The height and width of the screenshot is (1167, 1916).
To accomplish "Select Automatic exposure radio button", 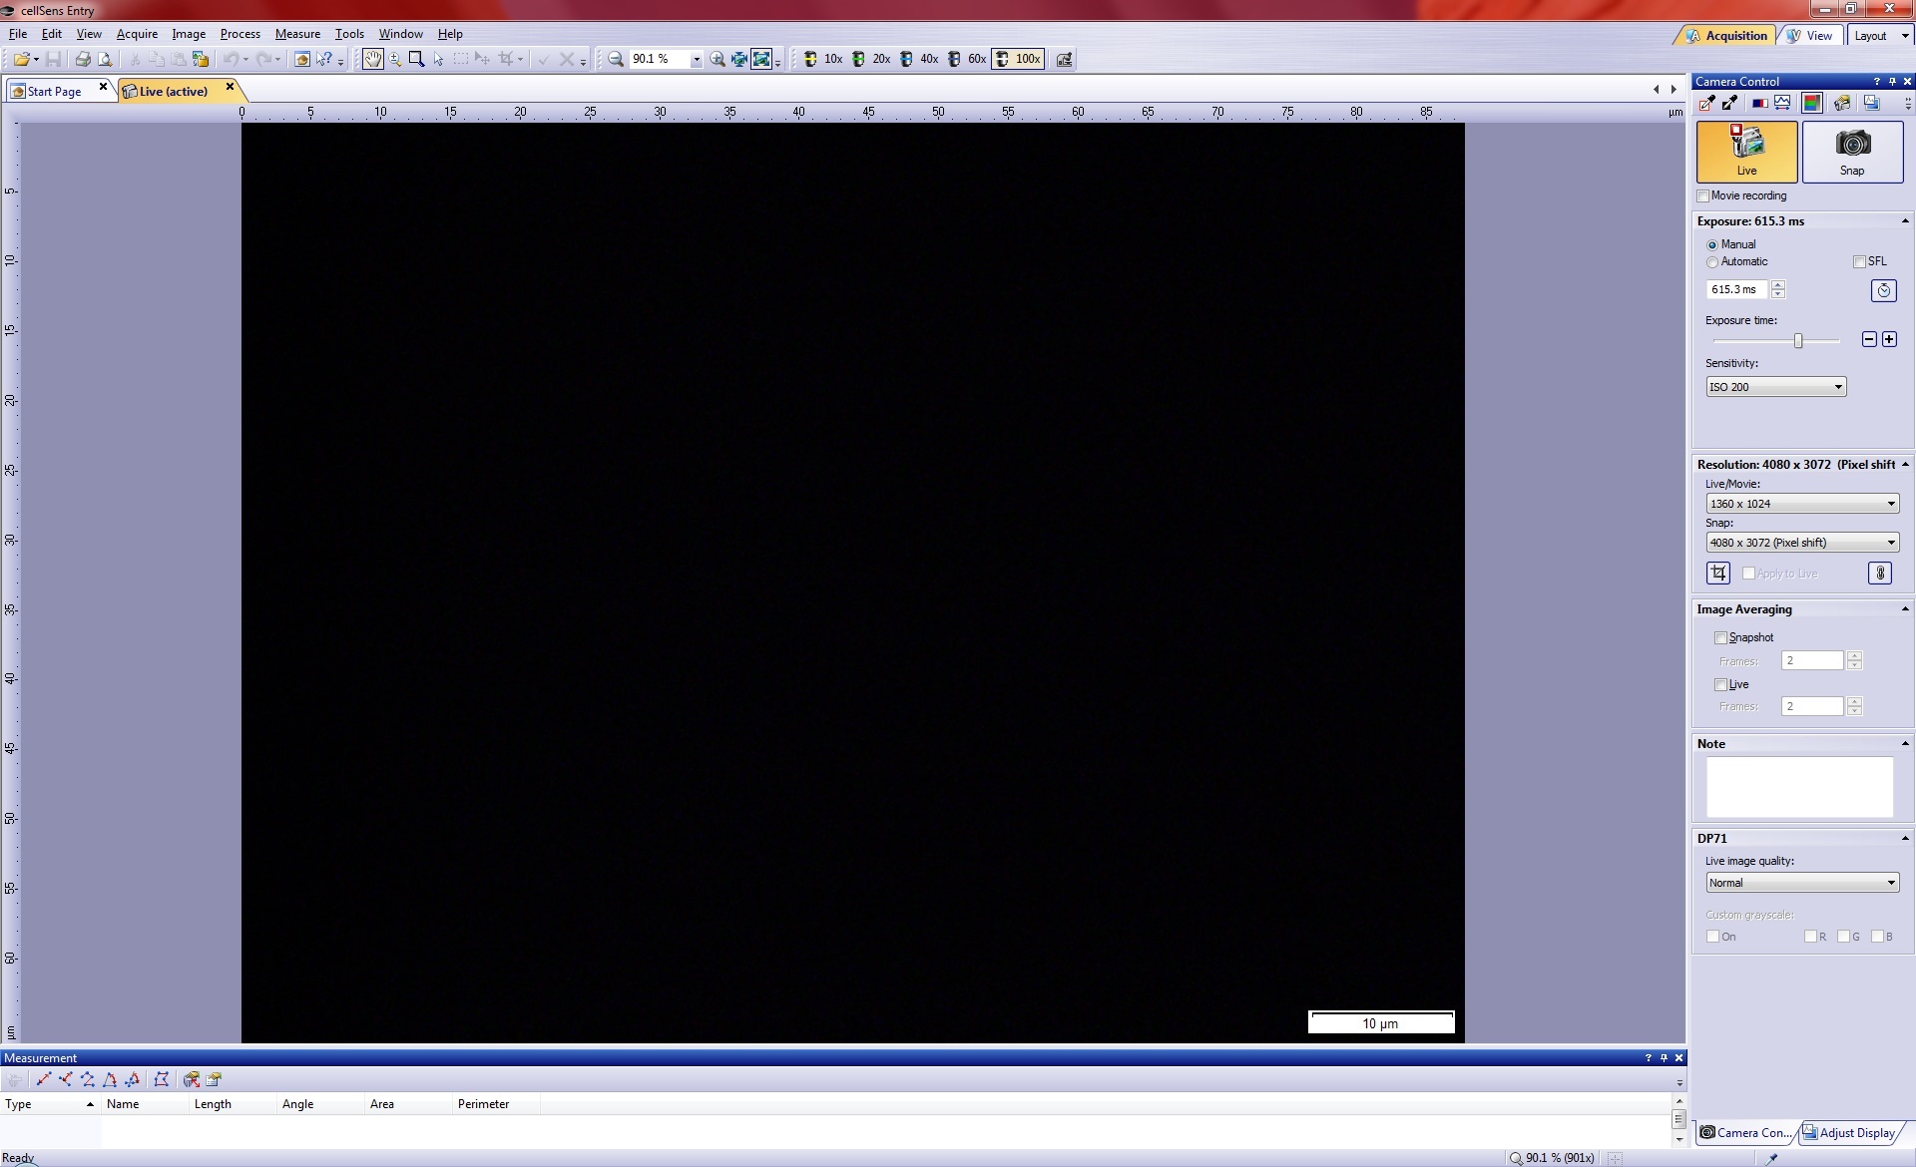I will [x=1712, y=262].
